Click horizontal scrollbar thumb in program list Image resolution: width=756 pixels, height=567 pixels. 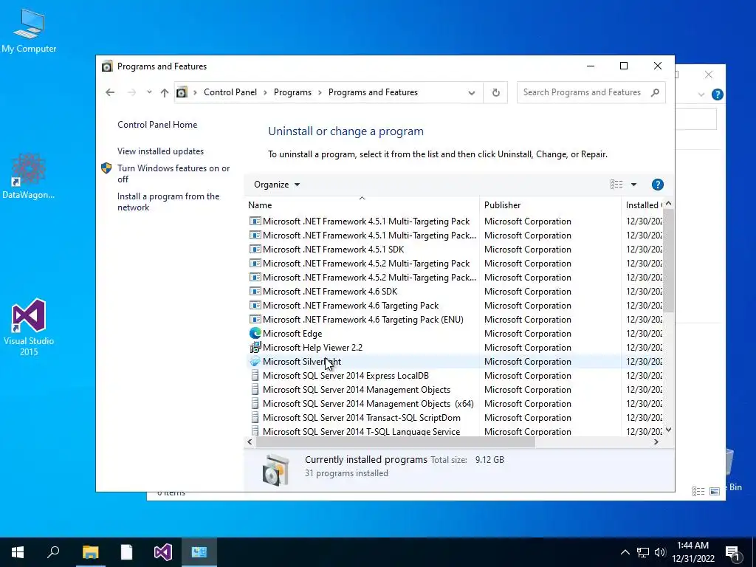pos(396,441)
